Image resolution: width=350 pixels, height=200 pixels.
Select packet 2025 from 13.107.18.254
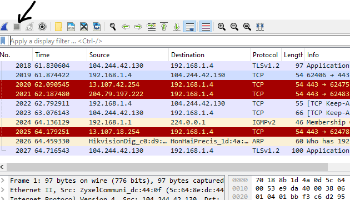point(175,132)
